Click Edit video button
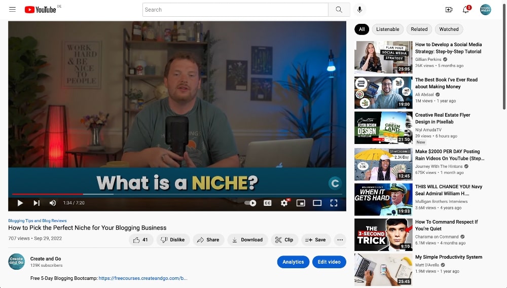507x288 pixels. click(329, 262)
